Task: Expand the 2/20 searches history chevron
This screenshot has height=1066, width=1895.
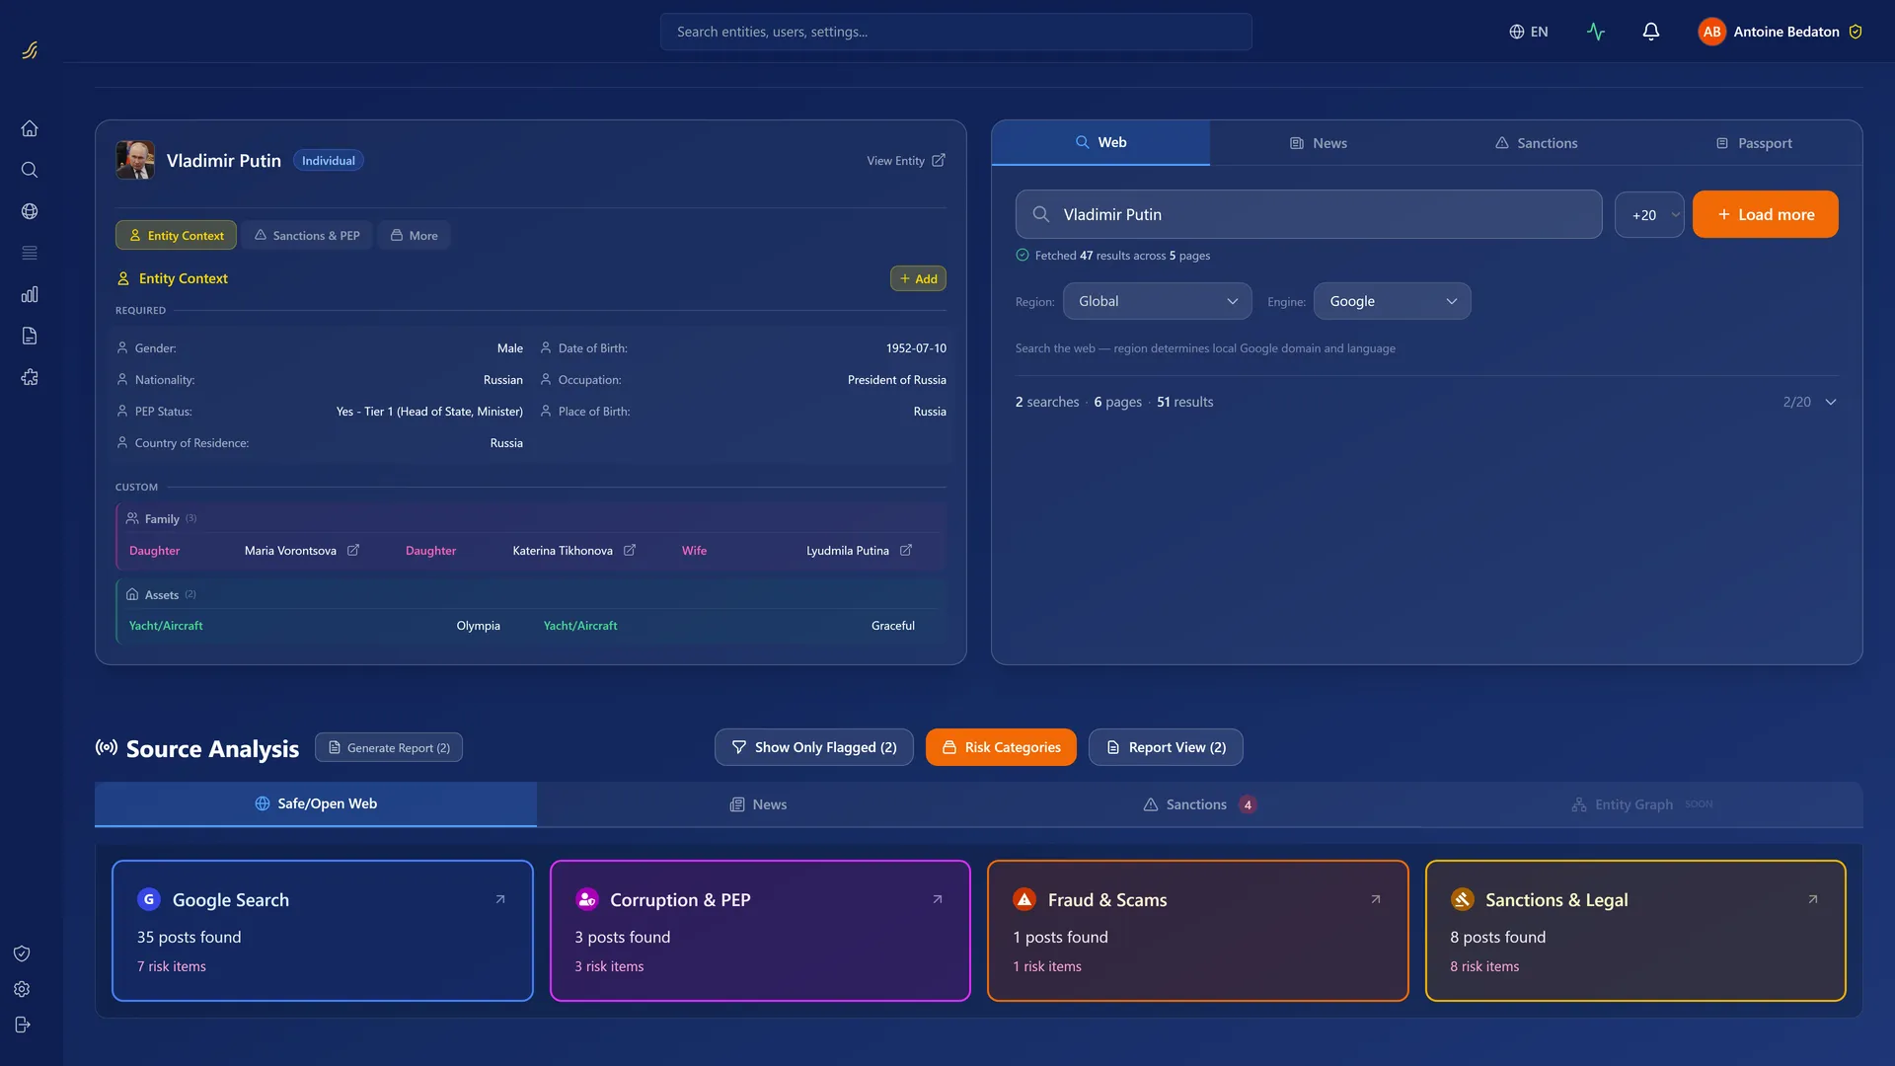Action: (x=1831, y=402)
